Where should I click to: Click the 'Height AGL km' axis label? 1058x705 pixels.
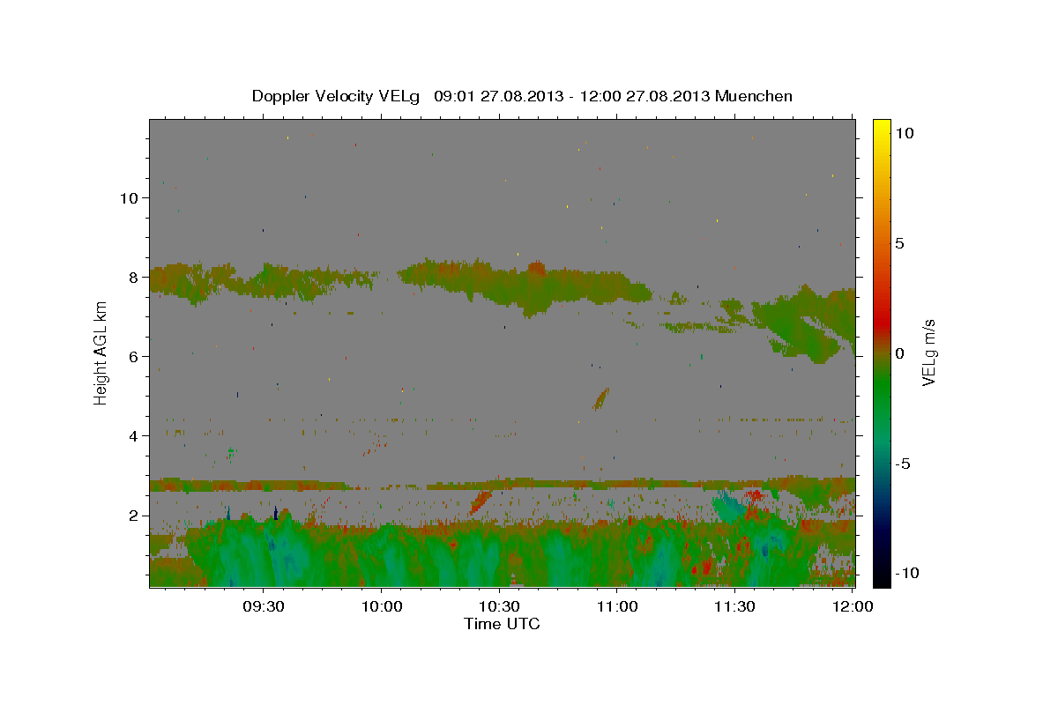tap(101, 352)
